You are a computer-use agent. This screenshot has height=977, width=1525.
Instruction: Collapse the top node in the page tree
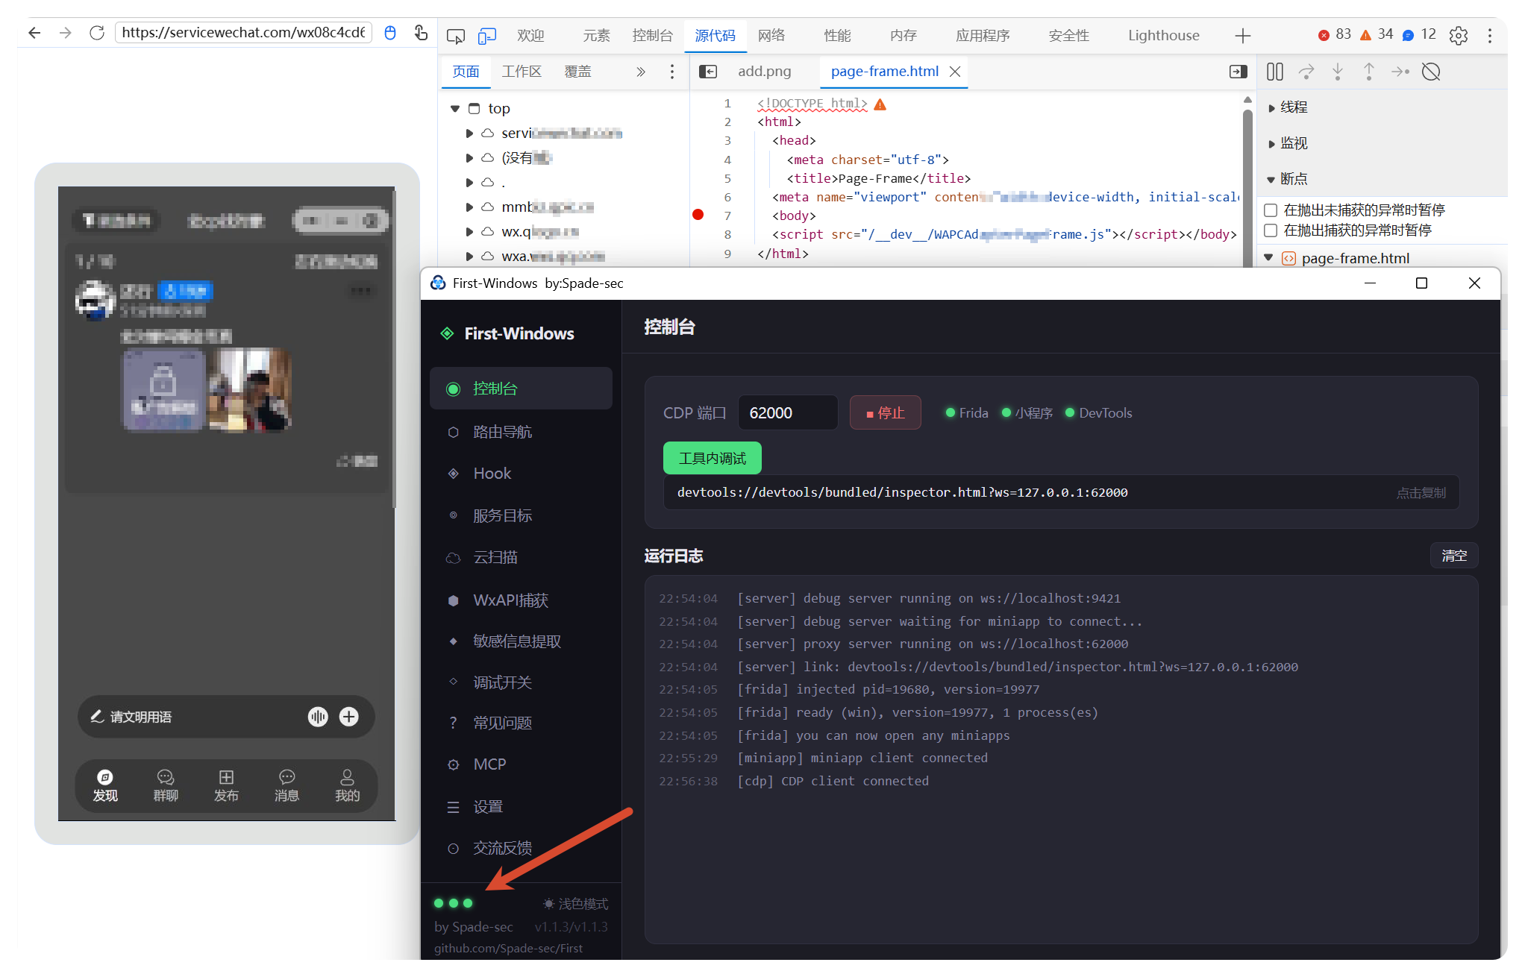[x=455, y=109]
